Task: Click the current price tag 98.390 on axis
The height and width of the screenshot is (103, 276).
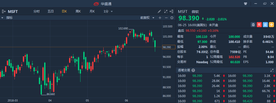Action: pyautogui.click(x=169, y=47)
